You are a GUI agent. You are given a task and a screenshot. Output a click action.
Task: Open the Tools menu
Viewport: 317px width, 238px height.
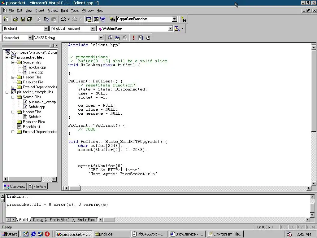click(x=75, y=11)
